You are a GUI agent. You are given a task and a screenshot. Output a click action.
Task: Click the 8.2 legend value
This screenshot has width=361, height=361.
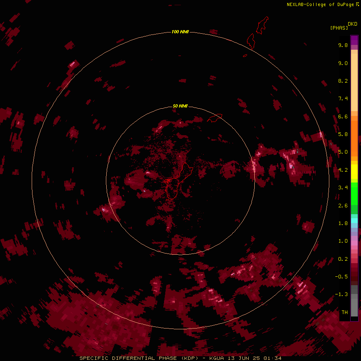[x=343, y=81]
